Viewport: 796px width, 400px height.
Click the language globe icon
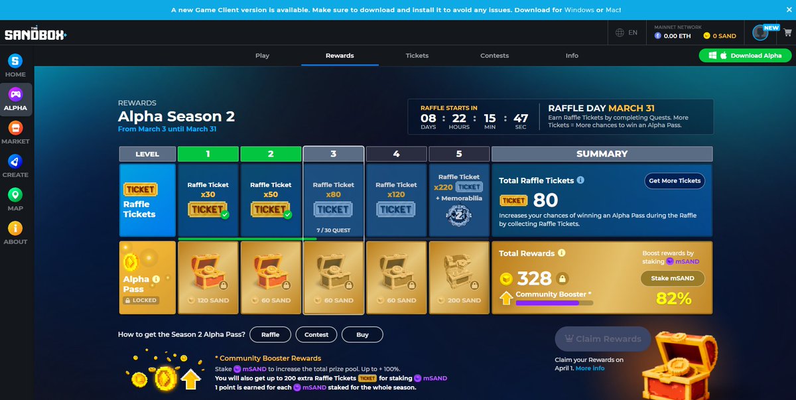tap(620, 33)
